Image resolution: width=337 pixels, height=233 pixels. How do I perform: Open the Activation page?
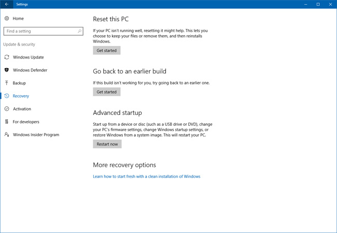(x=22, y=109)
